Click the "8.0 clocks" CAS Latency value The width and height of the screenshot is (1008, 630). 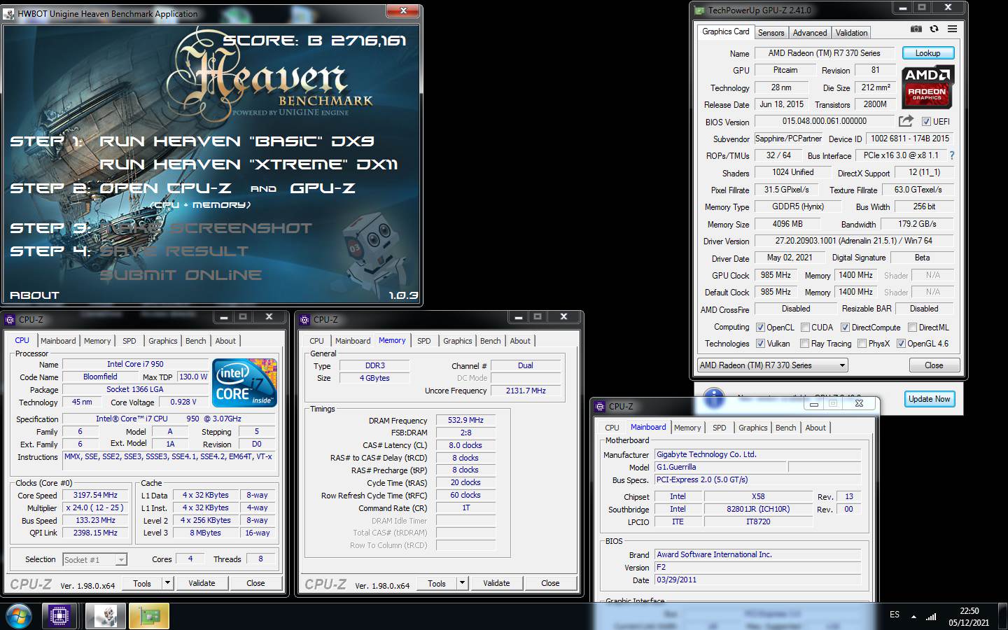click(465, 445)
